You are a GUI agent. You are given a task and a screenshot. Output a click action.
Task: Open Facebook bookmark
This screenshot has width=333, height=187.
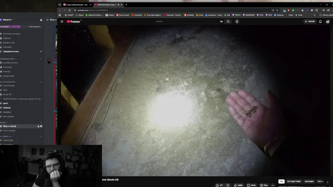279,15
